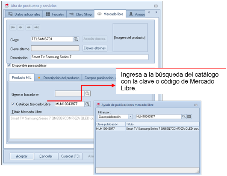227x176 pixels.
Task: Switch to Claro Shop tab
Action: 80,14
